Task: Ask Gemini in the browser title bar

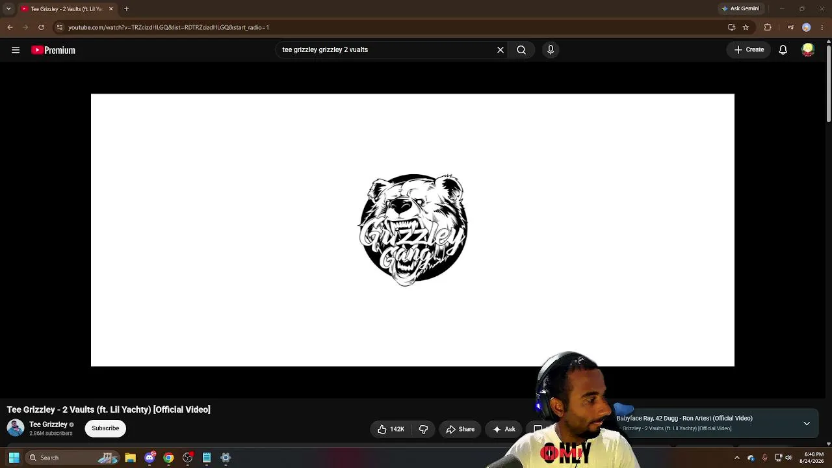Action: click(740, 8)
